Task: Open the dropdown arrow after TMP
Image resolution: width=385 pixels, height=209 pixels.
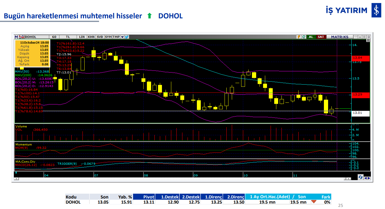Action: (x=122, y=37)
